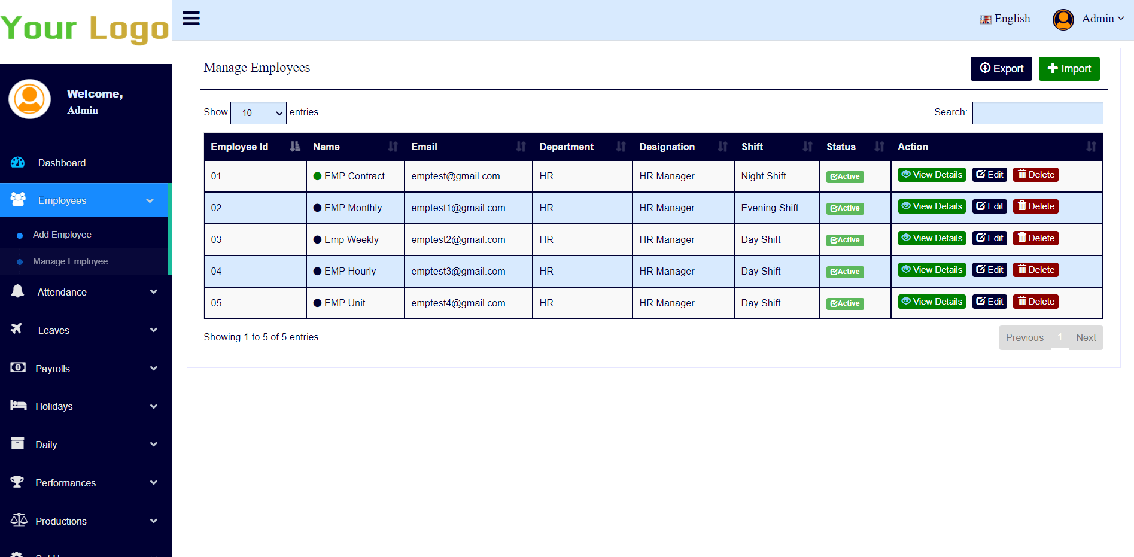The image size is (1134, 557).
Task: Open the Dashboard from the sidebar
Action: [x=62, y=162]
